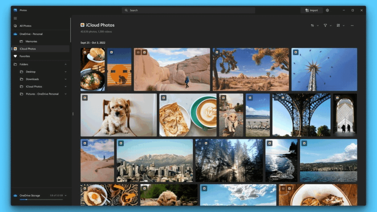Open Photos settings with the gear icon
This screenshot has width=377, height=212.
(327, 10)
